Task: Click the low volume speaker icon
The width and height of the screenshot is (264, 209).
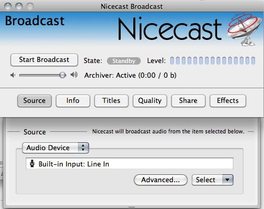Action: (13, 75)
